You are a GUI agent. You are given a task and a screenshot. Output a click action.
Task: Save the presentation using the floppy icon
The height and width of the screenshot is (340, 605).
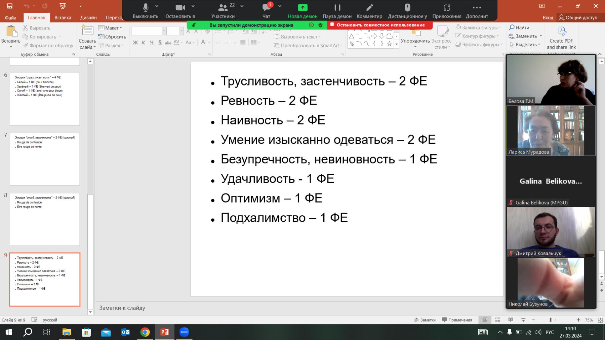[10, 6]
